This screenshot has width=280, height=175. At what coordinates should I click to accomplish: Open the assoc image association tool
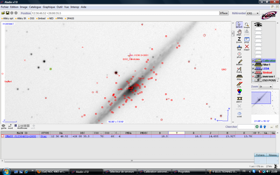[x=239, y=100]
